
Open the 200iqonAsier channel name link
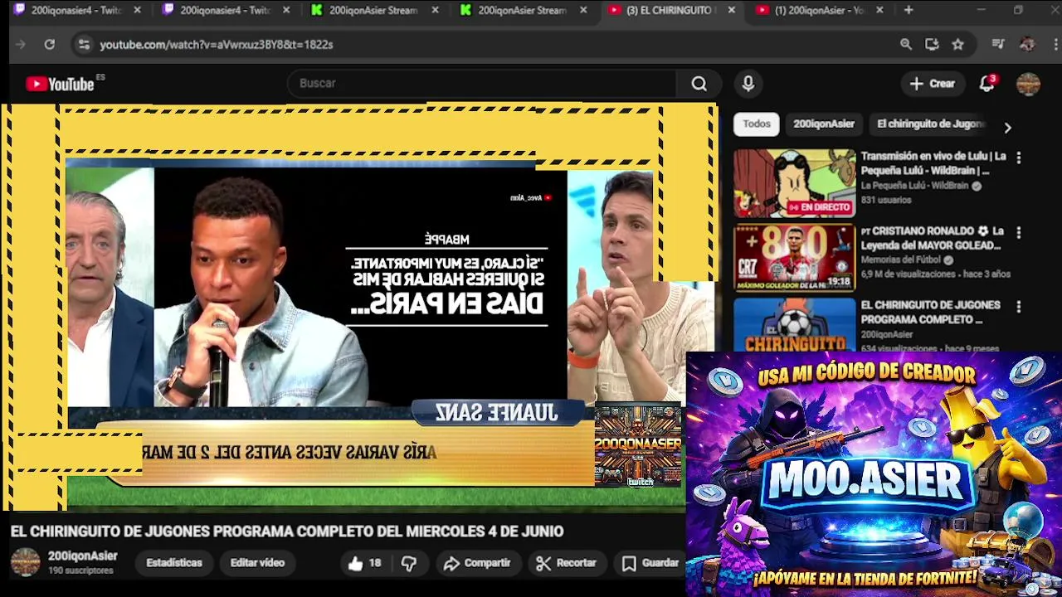(82, 556)
